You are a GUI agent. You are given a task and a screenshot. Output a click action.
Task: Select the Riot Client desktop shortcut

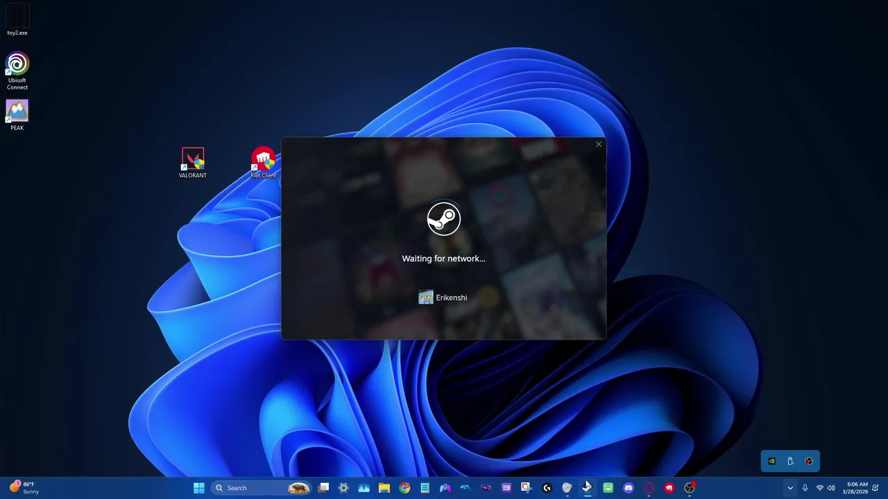point(263,163)
